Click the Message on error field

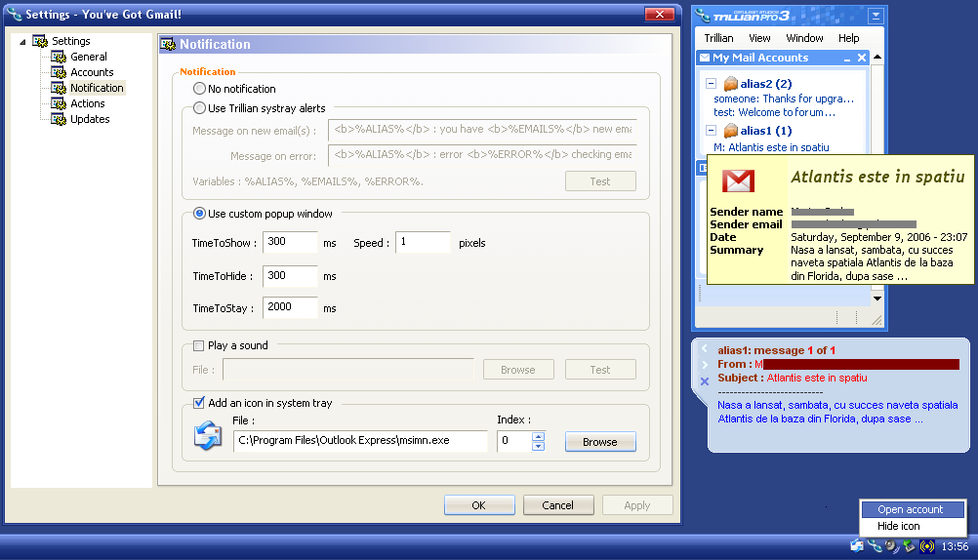click(482, 155)
